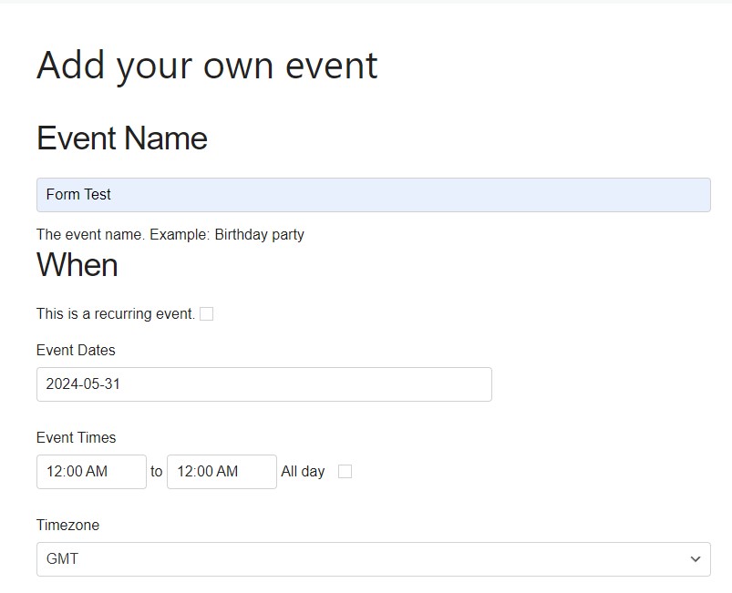732x593 pixels.
Task: Click the "Event Dates" label
Action: [76, 351]
